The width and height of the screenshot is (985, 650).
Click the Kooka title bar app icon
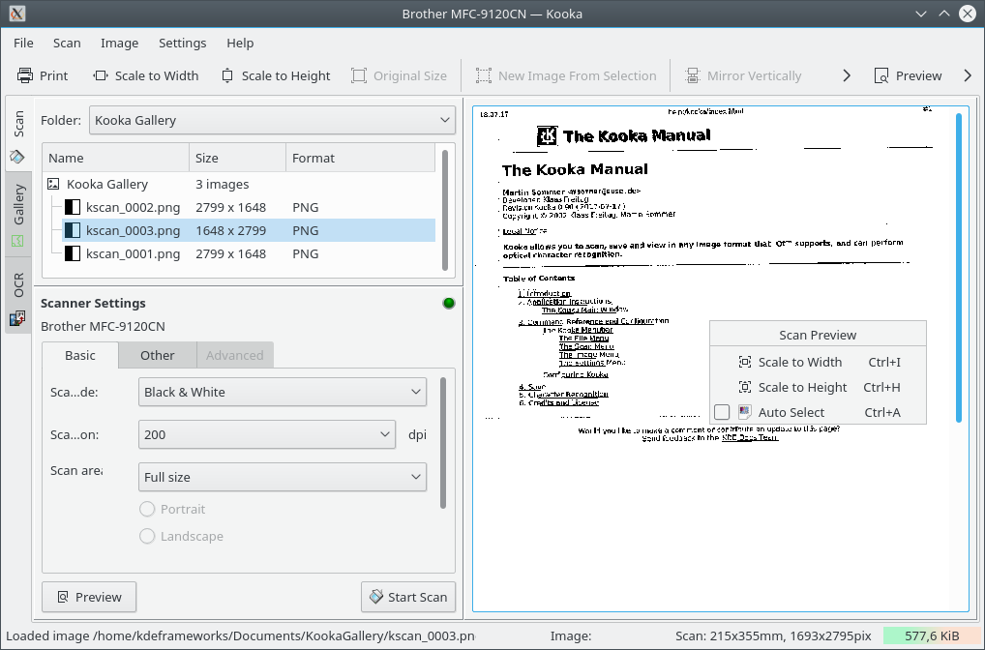point(17,14)
